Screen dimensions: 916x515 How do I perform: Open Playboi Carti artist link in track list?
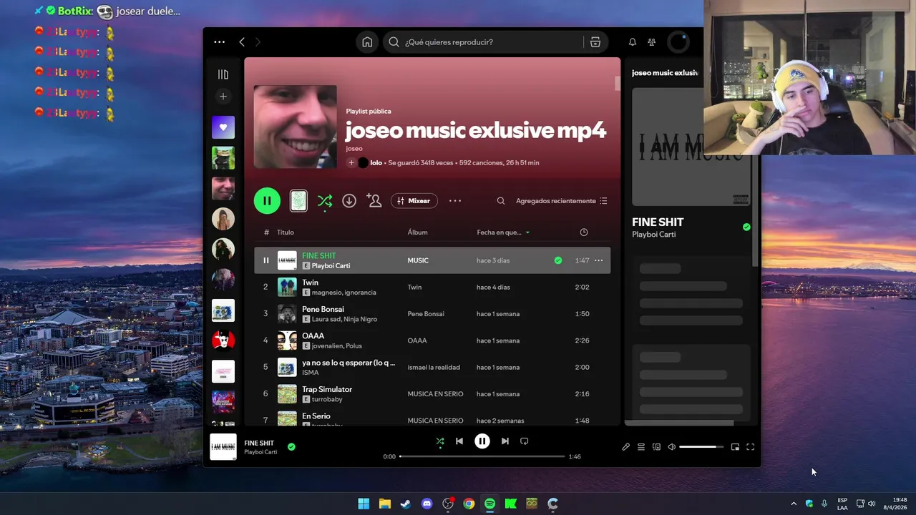(331, 266)
